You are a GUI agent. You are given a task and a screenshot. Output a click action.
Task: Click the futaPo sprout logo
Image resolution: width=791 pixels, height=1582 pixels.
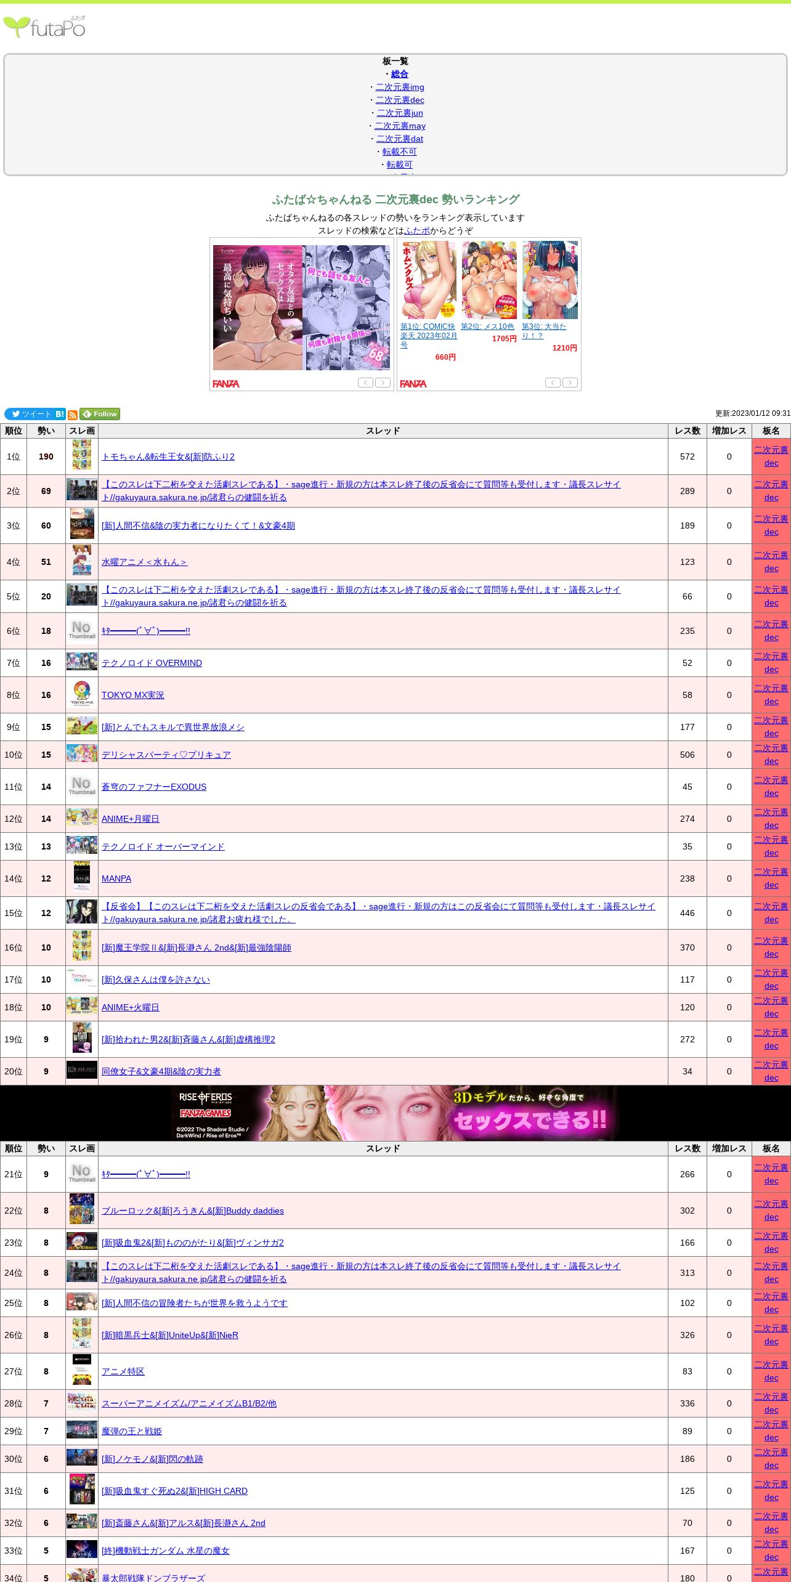44,27
